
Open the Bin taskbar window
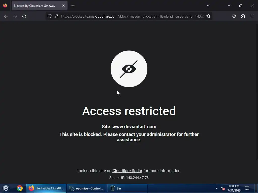pos(127,188)
